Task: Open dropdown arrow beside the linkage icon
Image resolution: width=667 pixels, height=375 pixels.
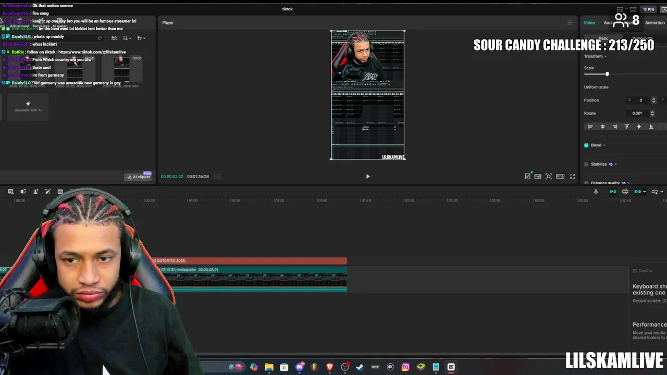Action: tap(645, 192)
